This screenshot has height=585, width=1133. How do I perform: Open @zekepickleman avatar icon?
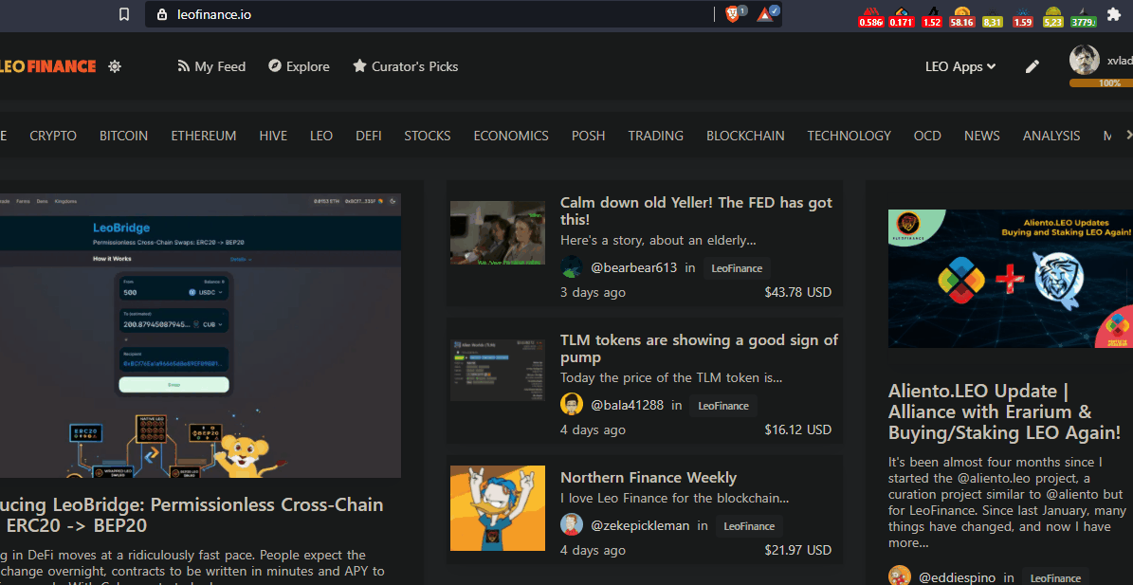[572, 525]
